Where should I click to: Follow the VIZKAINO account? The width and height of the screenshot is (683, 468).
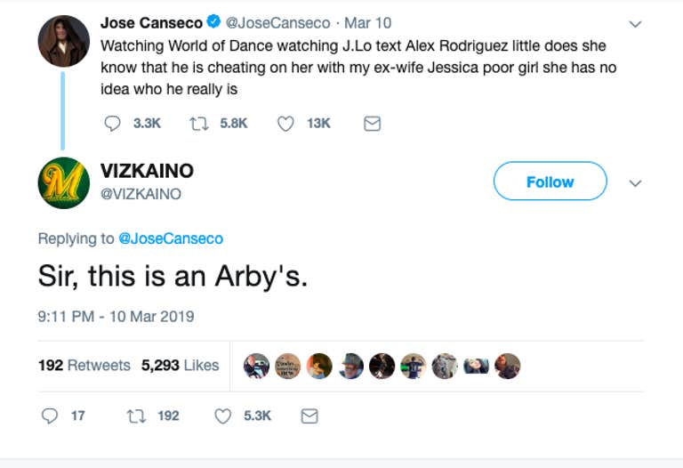click(550, 182)
